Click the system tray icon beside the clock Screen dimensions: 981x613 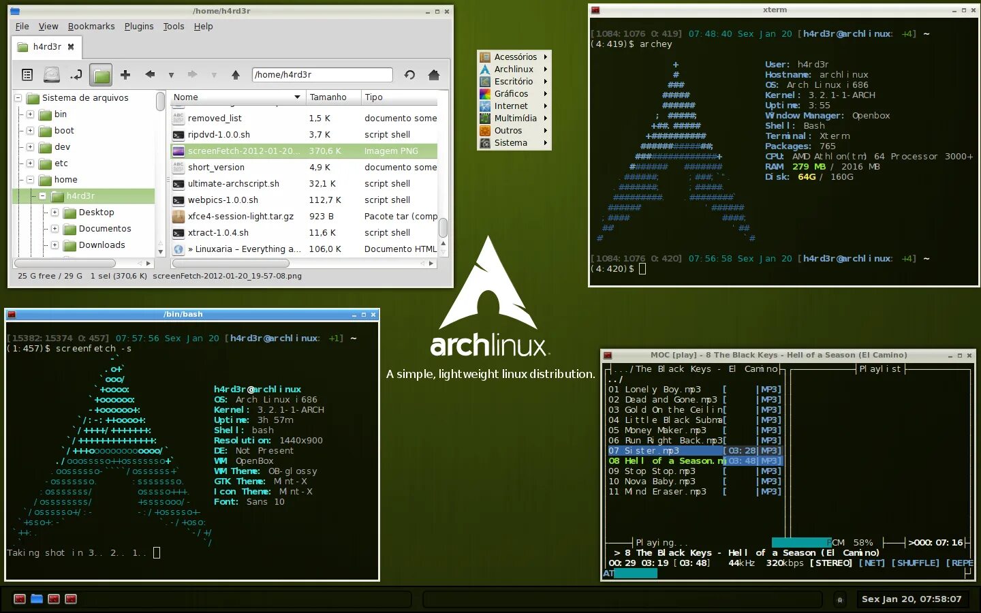click(x=840, y=599)
